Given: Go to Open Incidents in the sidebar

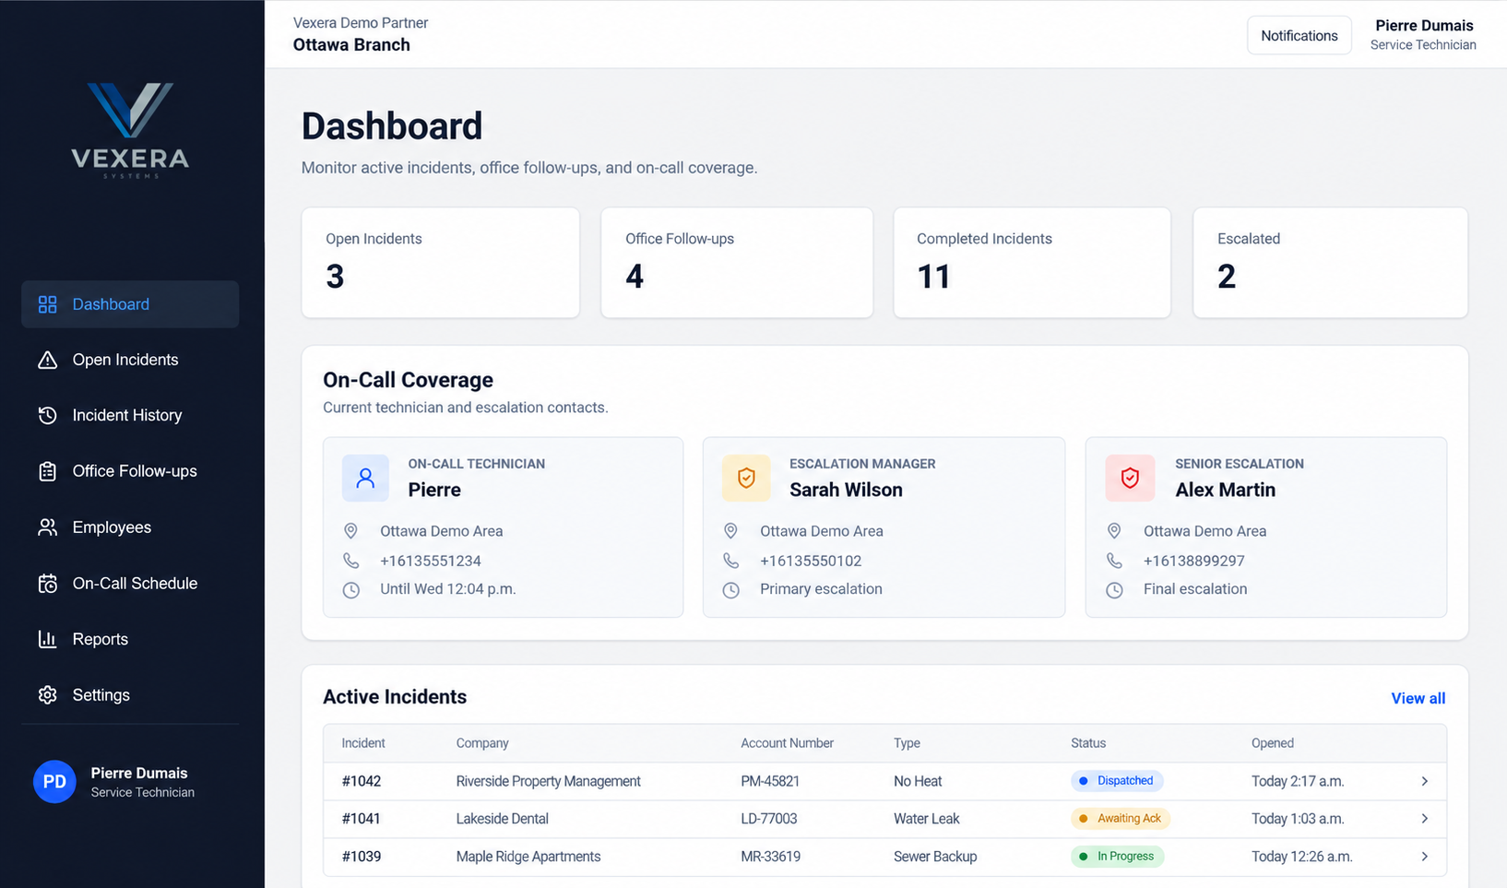Looking at the screenshot, I should pyautogui.click(x=130, y=360).
